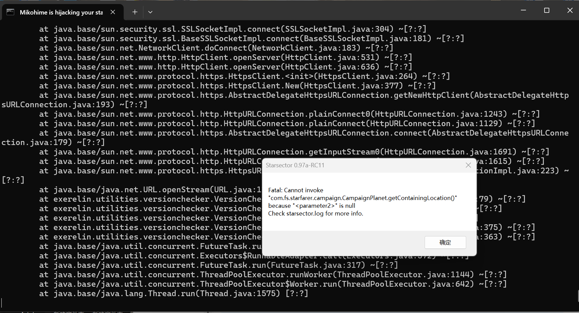Click the 确定 button in the error dialog
Image resolution: width=579 pixels, height=313 pixels.
tap(445, 243)
